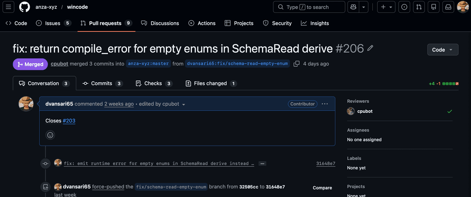Viewport: 471px width, 197px height.
Task: Click the edit title pencil icon
Action: coord(371,48)
